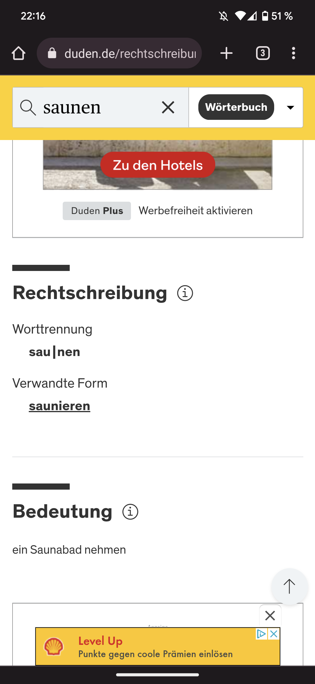
Task: Open the saunieren related word link
Action: click(60, 406)
